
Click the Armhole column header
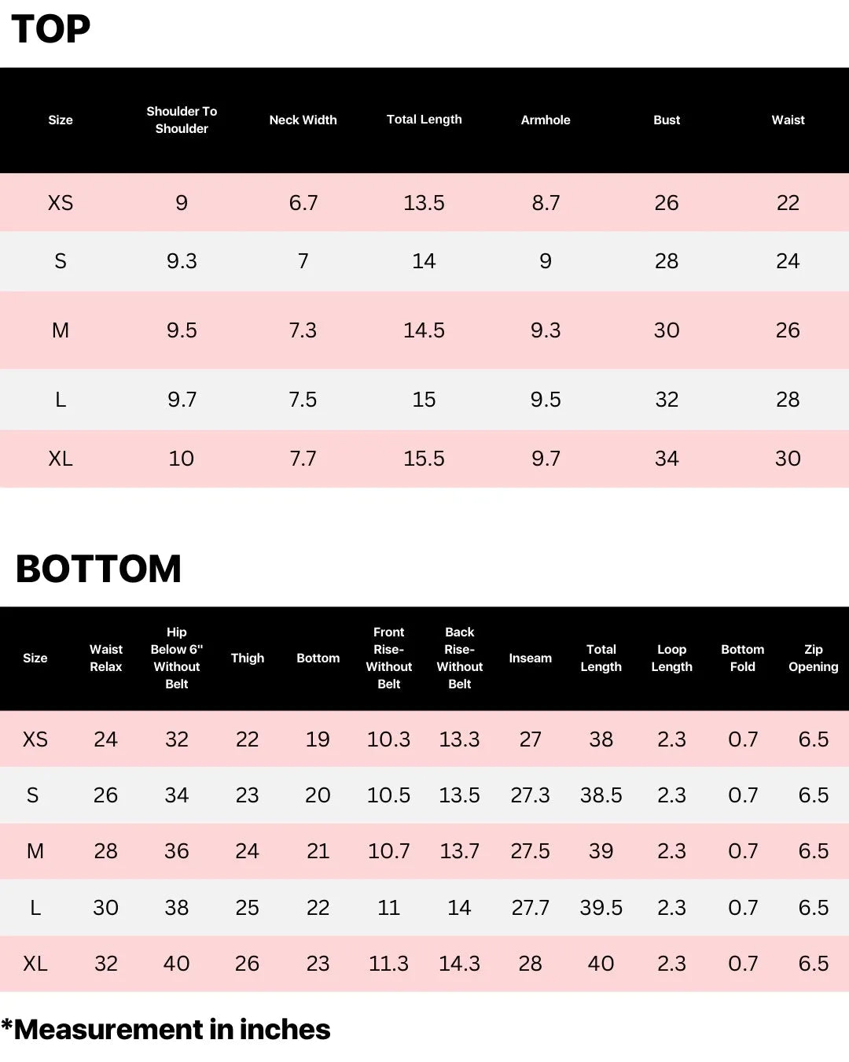pyautogui.click(x=546, y=120)
